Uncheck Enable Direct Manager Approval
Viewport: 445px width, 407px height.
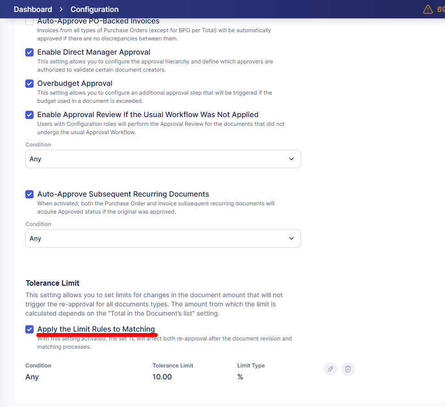[x=29, y=52]
